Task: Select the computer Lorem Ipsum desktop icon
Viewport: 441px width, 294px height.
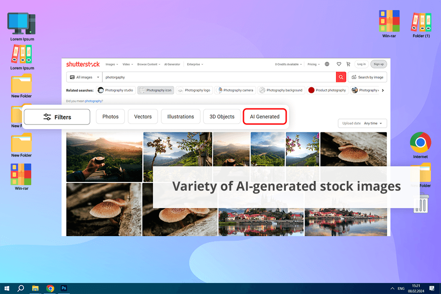Action: (22, 27)
